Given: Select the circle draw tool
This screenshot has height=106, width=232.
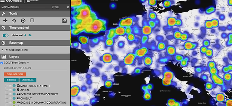Looking at the screenshot, I should [23, 21].
